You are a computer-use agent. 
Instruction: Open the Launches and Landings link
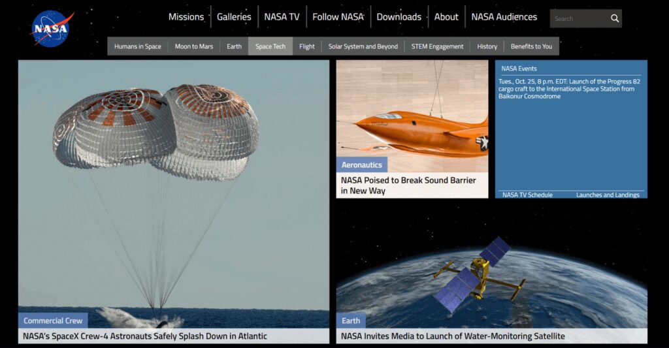coord(608,195)
